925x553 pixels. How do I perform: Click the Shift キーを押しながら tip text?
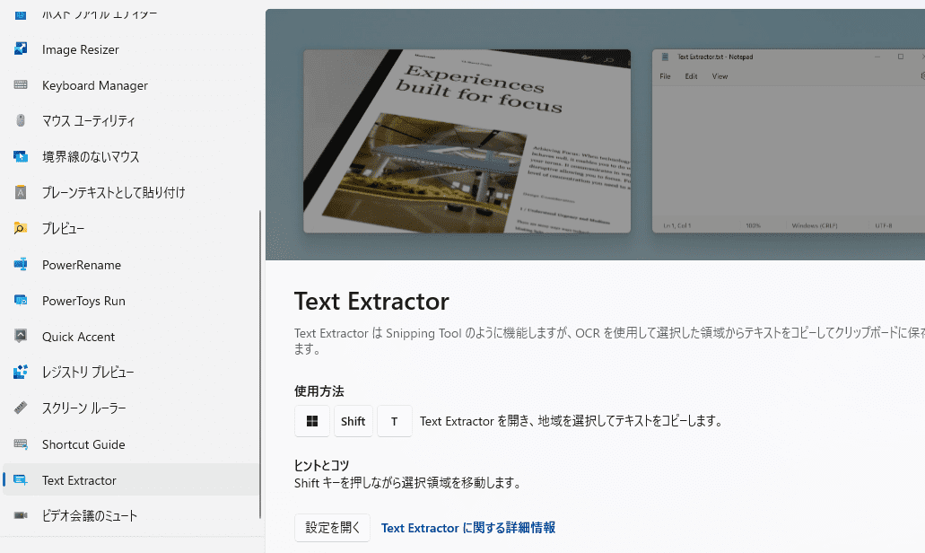pos(409,483)
